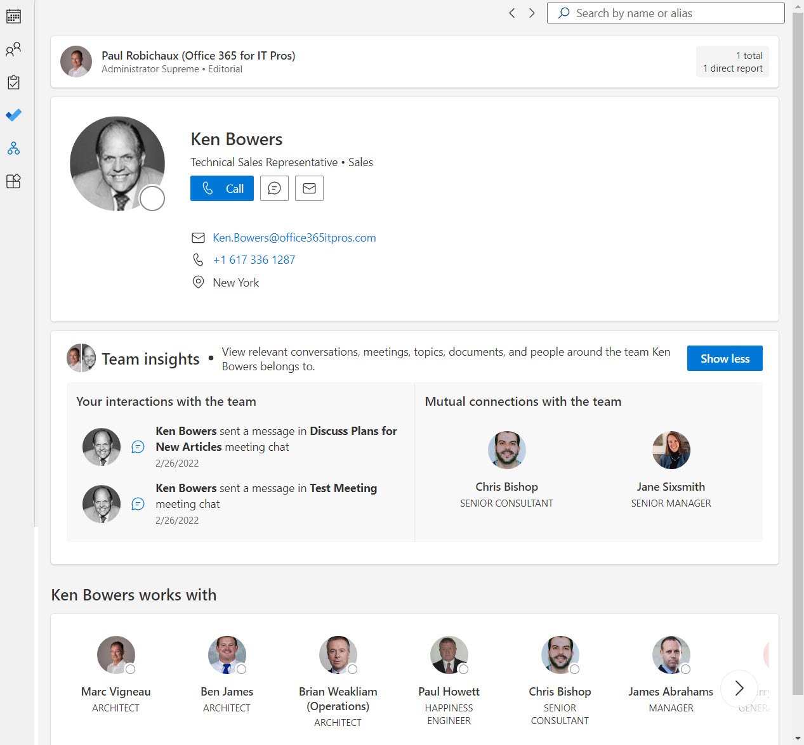Collapse Team insights via Show less
804x745 pixels.
click(724, 358)
